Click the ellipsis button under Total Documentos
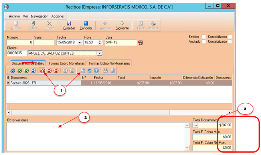Image resolution: width=261 pixels, height=155 pixels. [x=196, y=125]
